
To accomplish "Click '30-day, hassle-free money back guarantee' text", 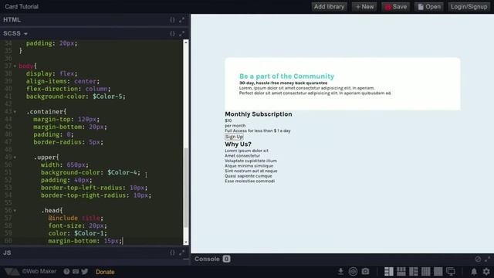I will point(283,83).
